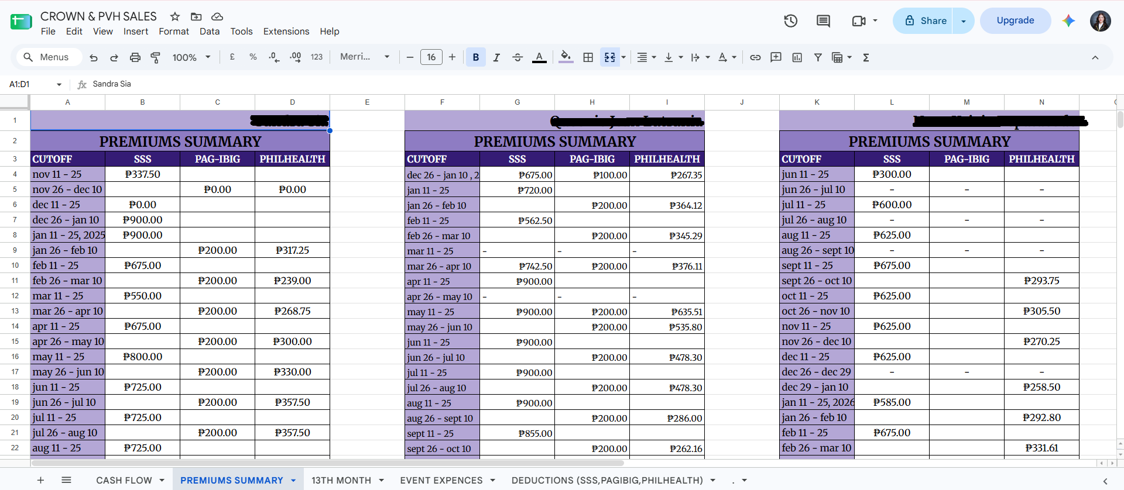Click the Share button
1124x490 pixels.
click(923, 21)
